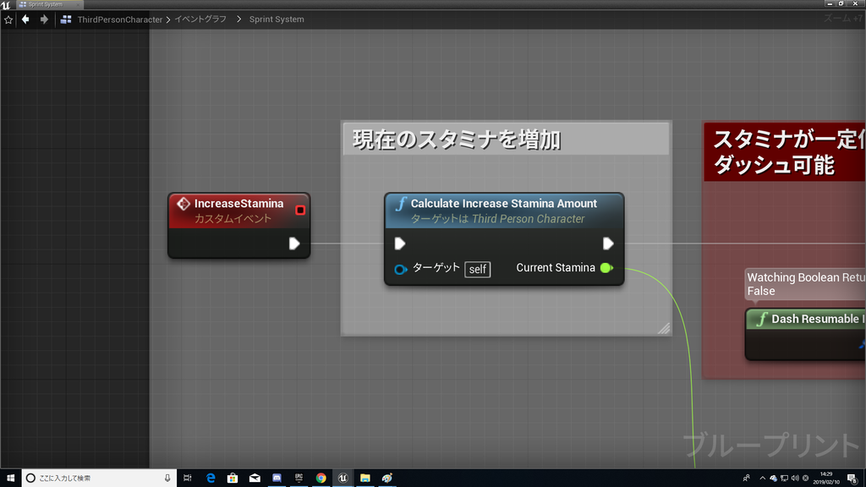
Task: Click the blueprint graph icon in the breadcrumb bar
Action: (66, 19)
